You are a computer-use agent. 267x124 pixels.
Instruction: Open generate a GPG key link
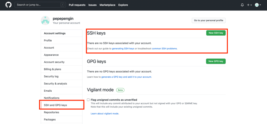[x=126, y=77]
